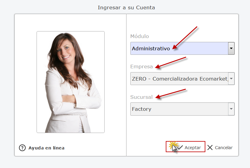Click the X icon beside Cancelar

point(210,147)
